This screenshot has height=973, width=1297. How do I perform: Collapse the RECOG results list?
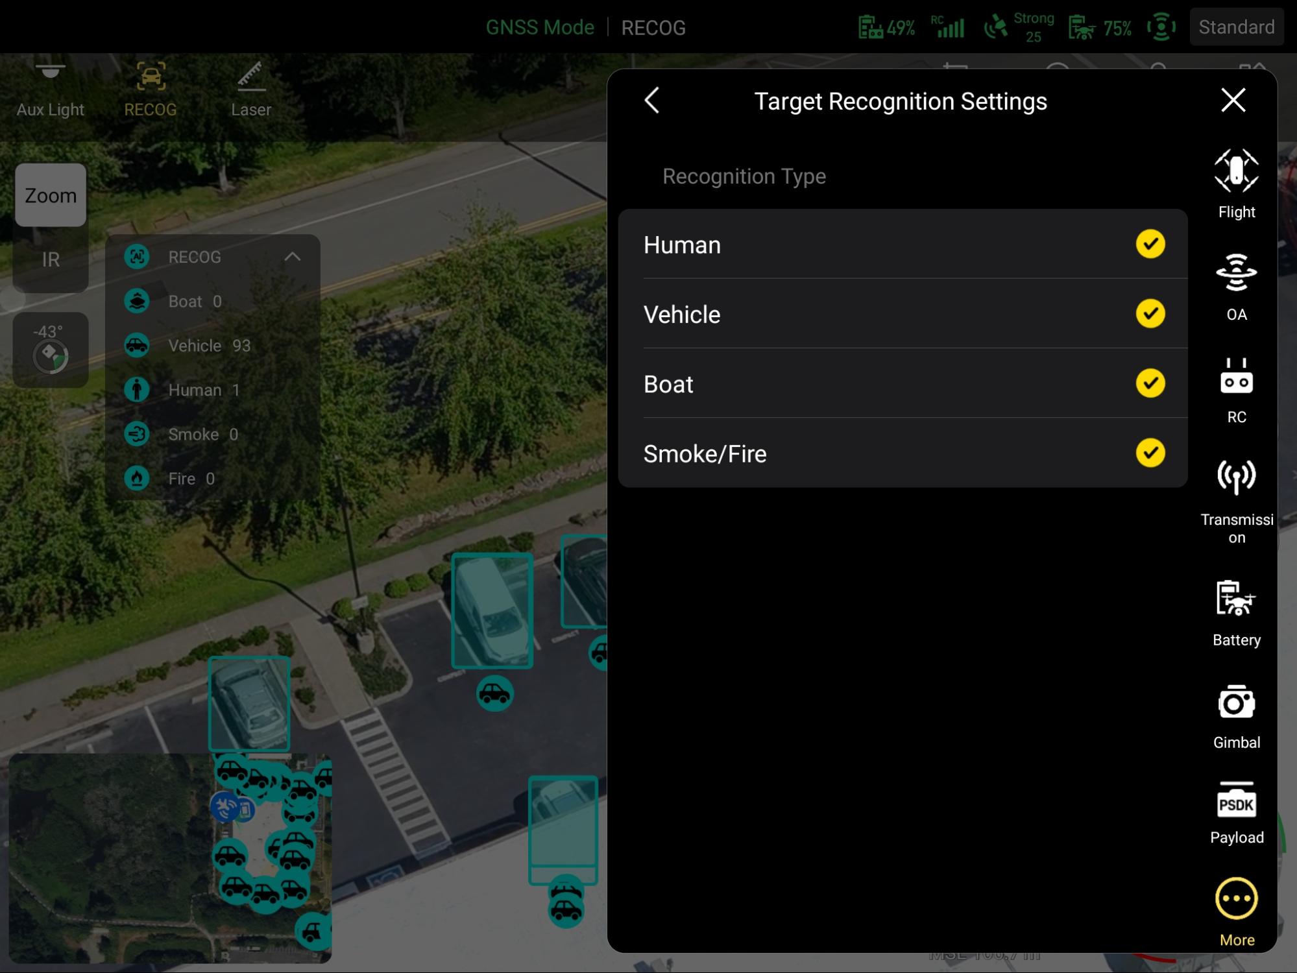pyautogui.click(x=293, y=257)
